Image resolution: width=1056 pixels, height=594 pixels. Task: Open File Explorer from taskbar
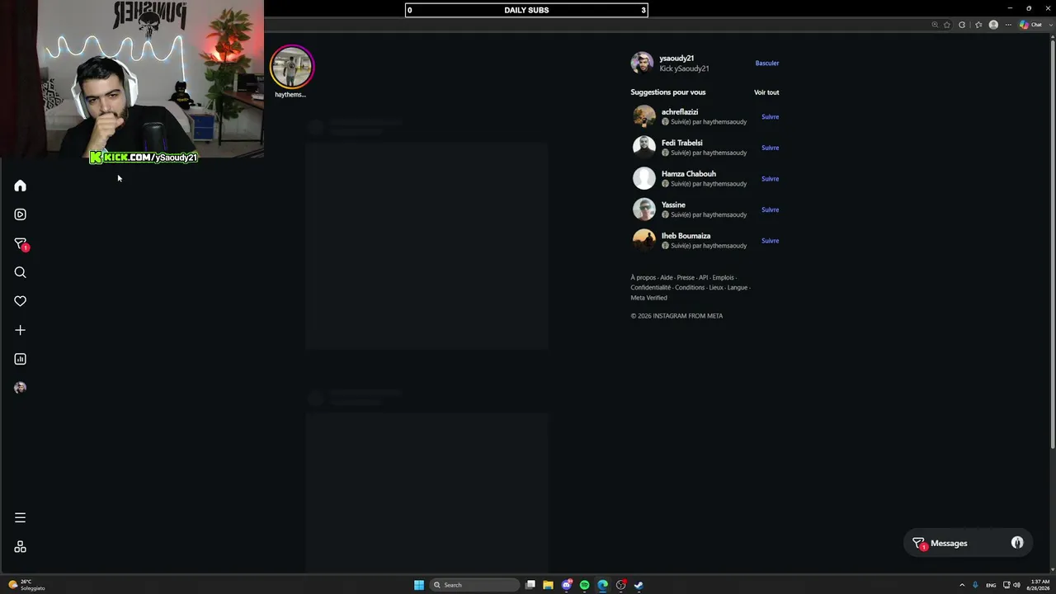tap(548, 585)
